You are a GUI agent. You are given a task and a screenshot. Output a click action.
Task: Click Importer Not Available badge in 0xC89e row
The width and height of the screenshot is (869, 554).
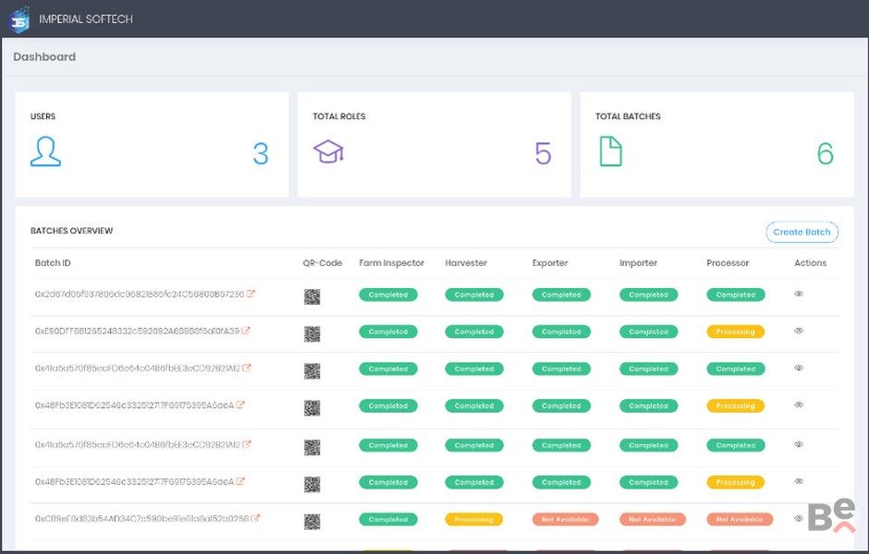pos(653,520)
